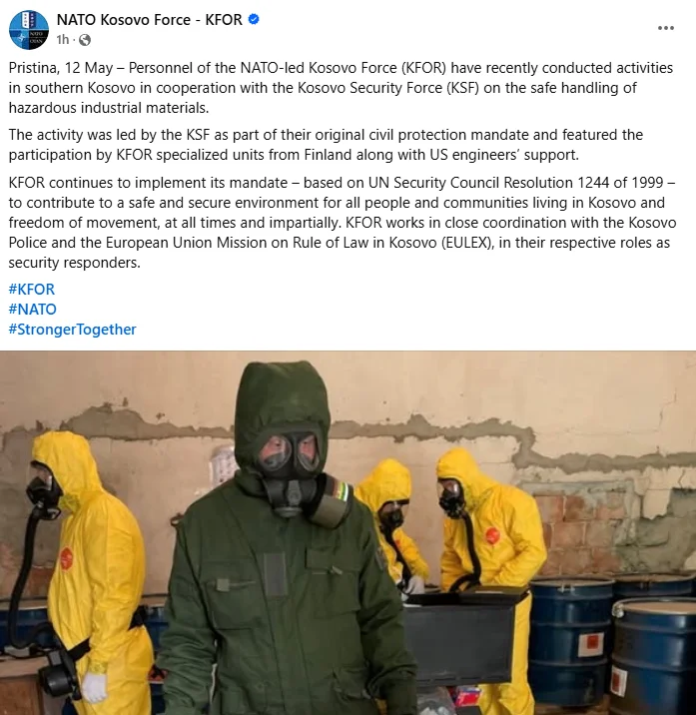This screenshot has height=715, width=696.
Task: Click the paragraph beginning Pristina, 12 May
Action: pos(341,88)
